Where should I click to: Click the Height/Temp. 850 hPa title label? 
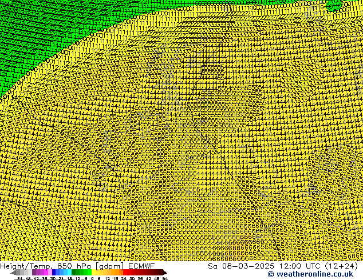(52, 266)
